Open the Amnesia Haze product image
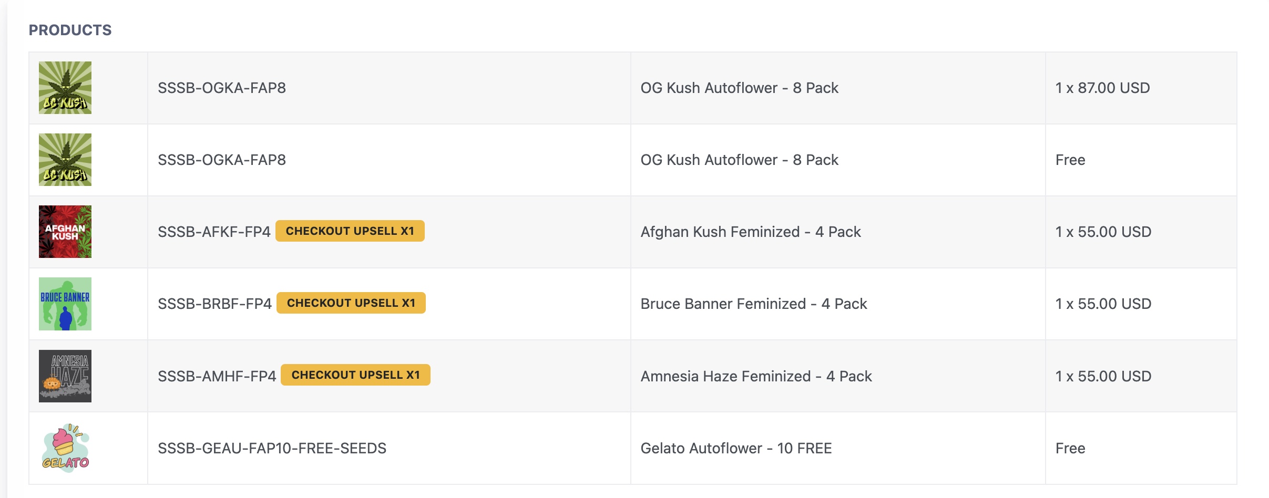 click(x=65, y=376)
